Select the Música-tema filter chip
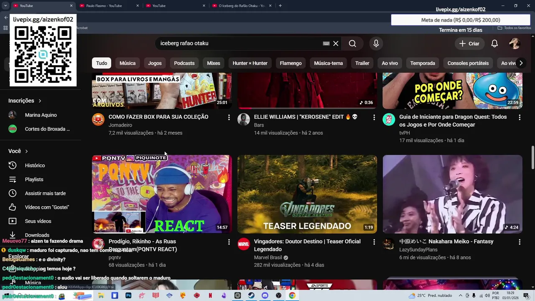This screenshot has height=301, width=535. click(x=329, y=63)
